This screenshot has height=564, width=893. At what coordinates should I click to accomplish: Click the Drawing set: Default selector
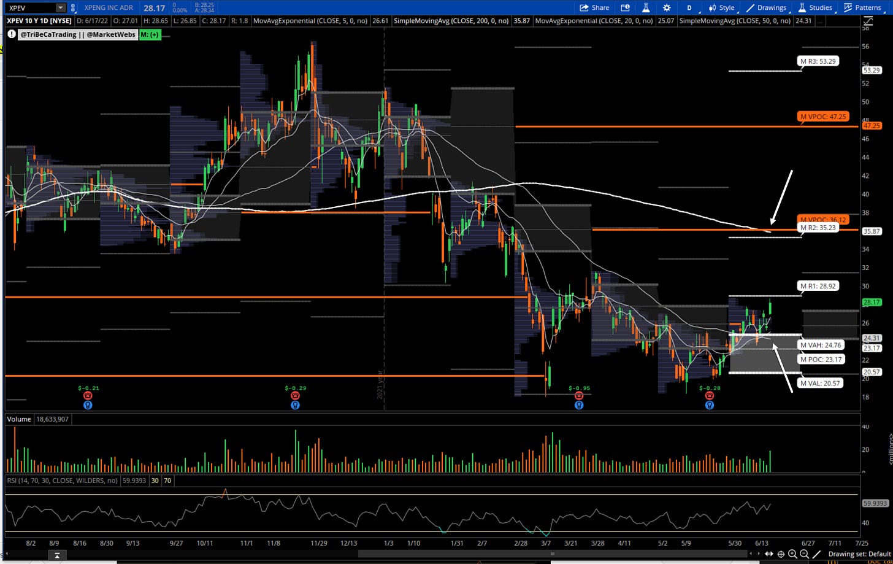(x=859, y=554)
